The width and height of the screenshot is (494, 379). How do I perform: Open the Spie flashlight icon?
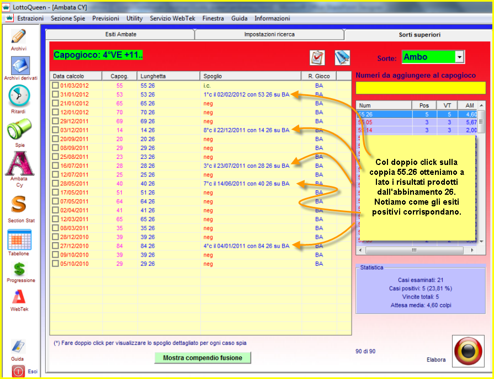(19, 129)
